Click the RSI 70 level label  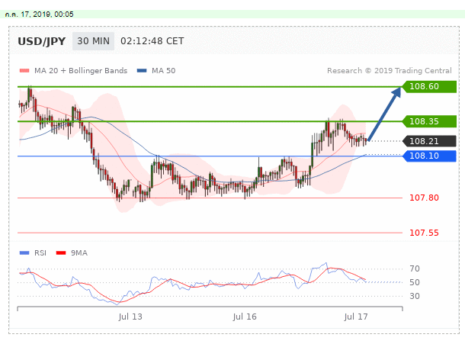coord(415,268)
